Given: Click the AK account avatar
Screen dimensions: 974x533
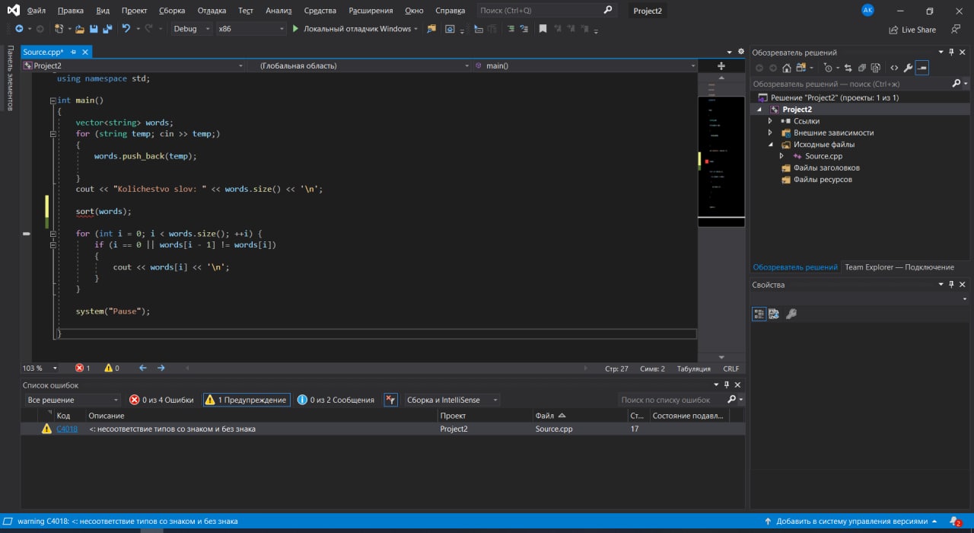Looking at the screenshot, I should click(868, 10).
